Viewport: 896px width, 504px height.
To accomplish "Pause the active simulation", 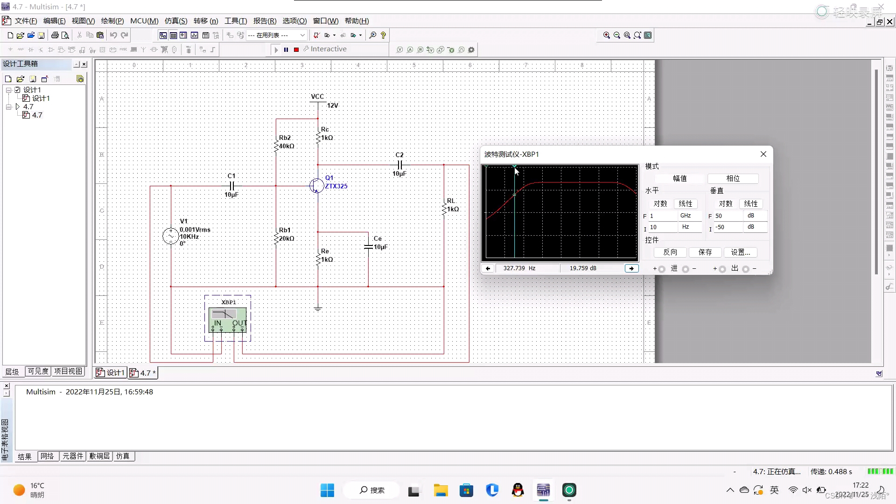I will pyautogui.click(x=286, y=49).
